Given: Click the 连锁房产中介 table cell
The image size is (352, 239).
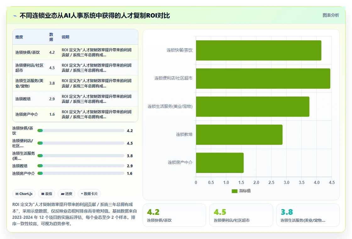Looking at the screenshot, I should pos(26,114).
